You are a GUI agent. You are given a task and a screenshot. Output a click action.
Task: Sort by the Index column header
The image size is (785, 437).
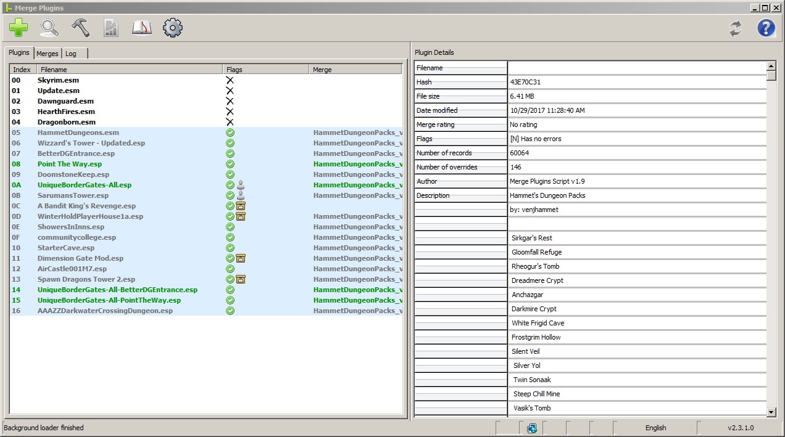pos(23,70)
